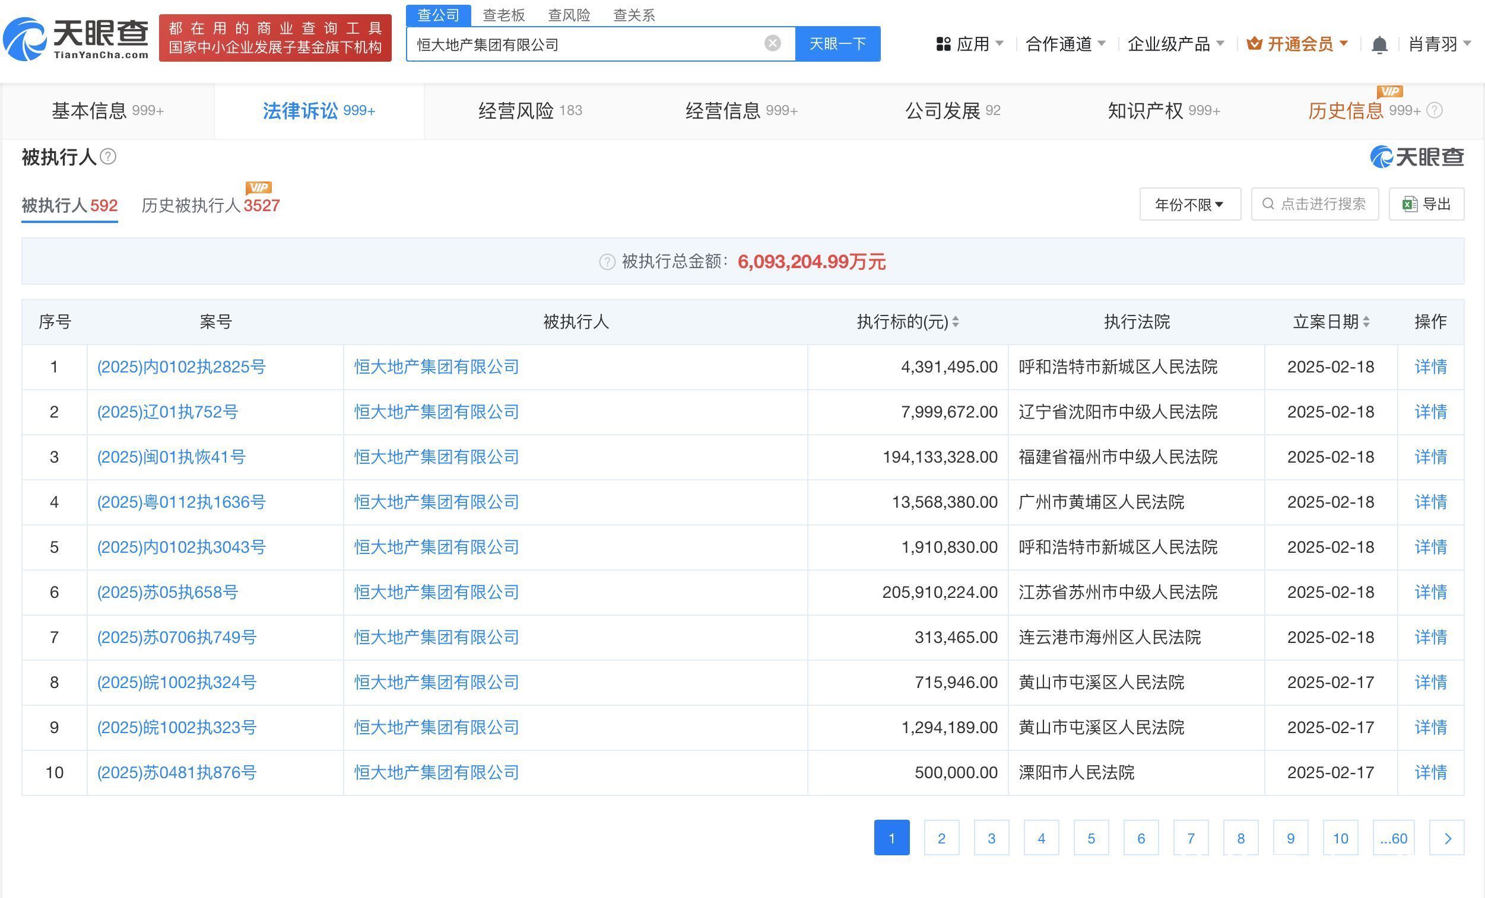1485x898 pixels.
Task: Switch to 经营风险 tab
Action: (x=529, y=111)
